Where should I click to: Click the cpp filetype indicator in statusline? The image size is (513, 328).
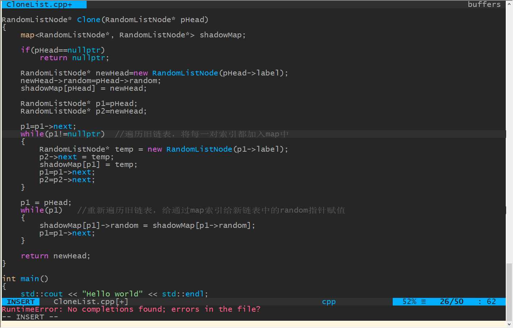point(329,302)
